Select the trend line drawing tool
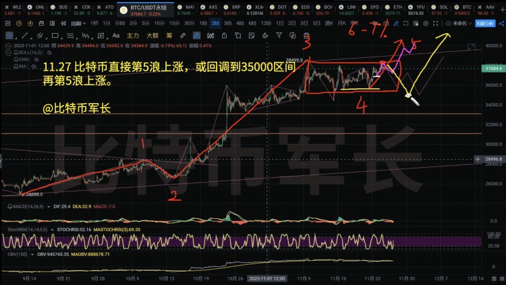506x285 pixels. (x=24, y=36)
